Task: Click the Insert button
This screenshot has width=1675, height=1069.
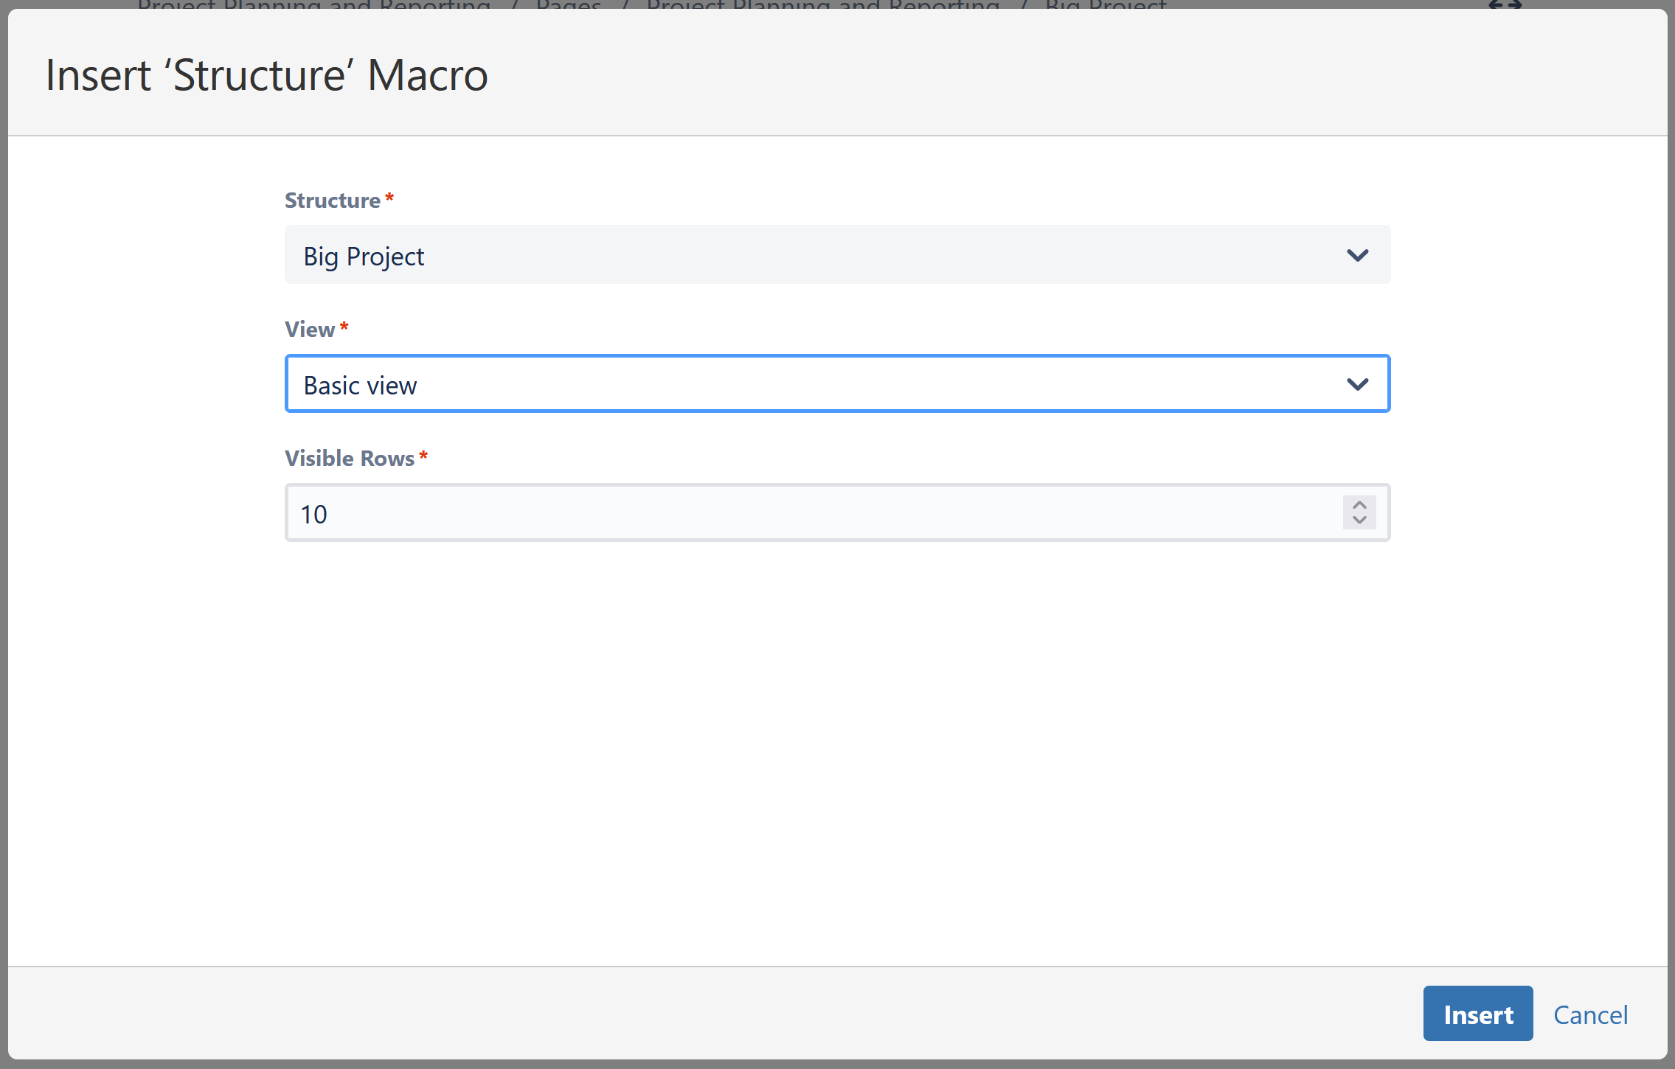Action: click(1477, 1013)
